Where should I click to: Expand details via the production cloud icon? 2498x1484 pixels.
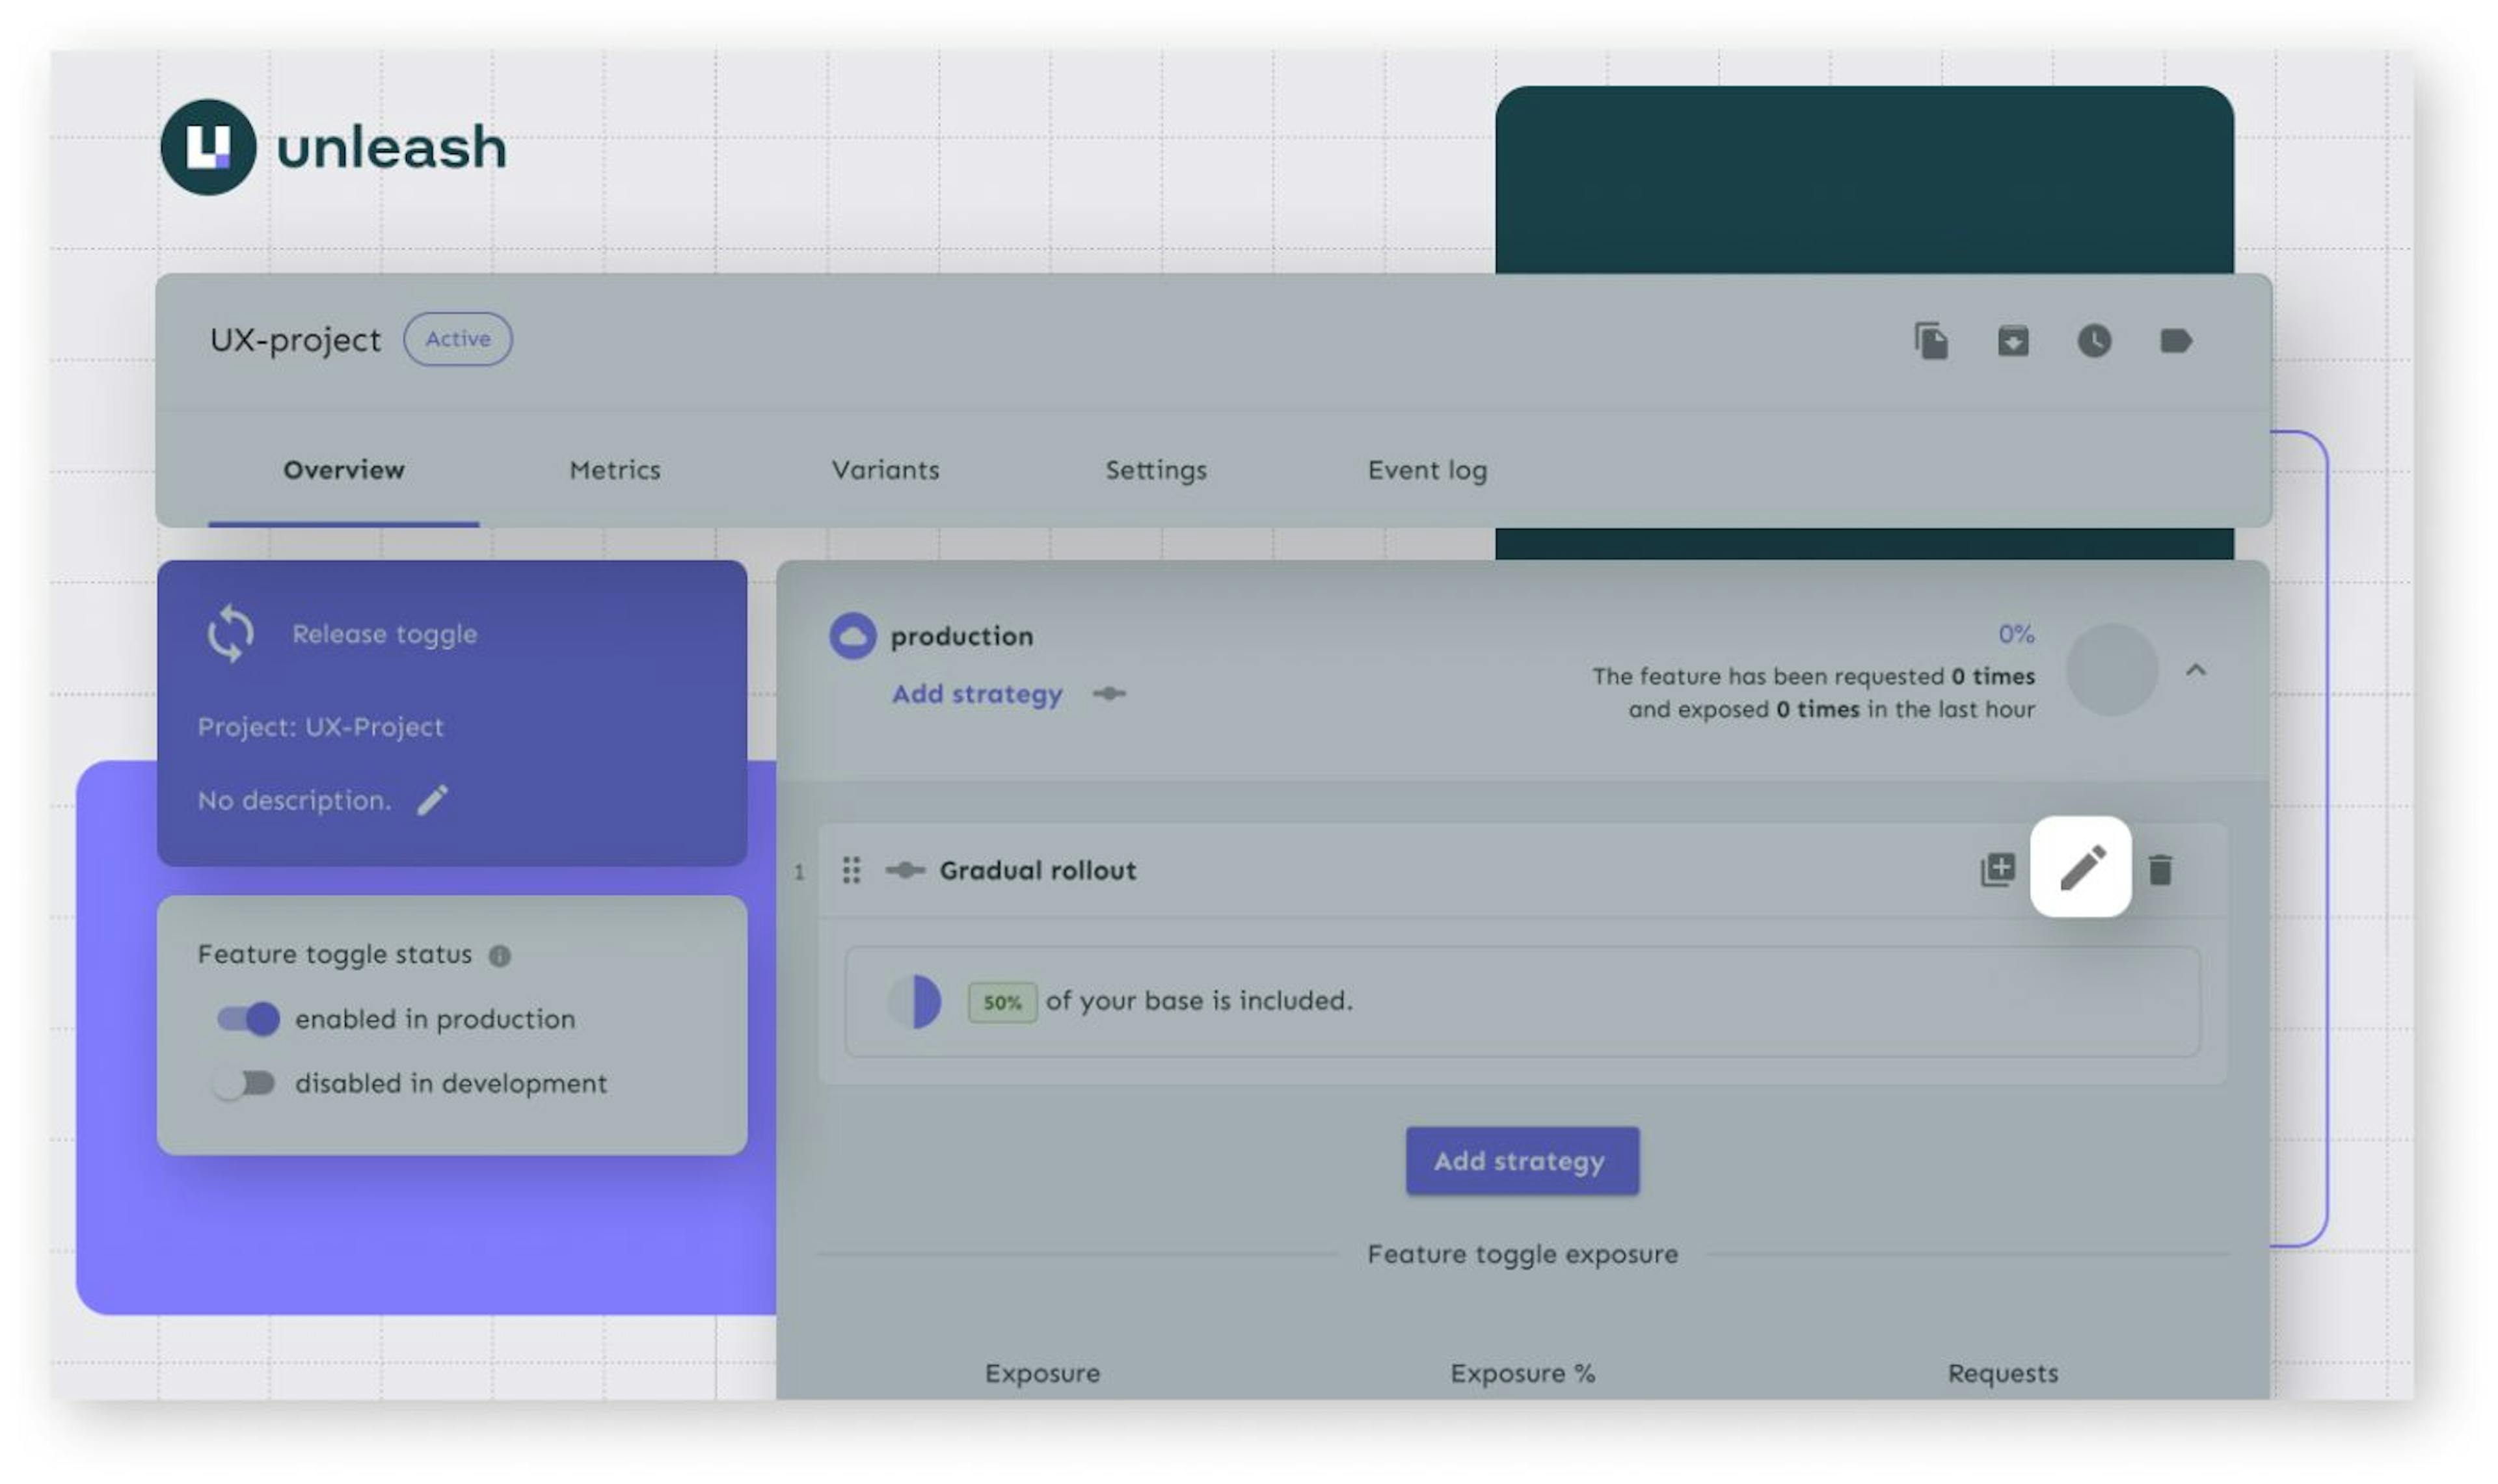coord(852,636)
